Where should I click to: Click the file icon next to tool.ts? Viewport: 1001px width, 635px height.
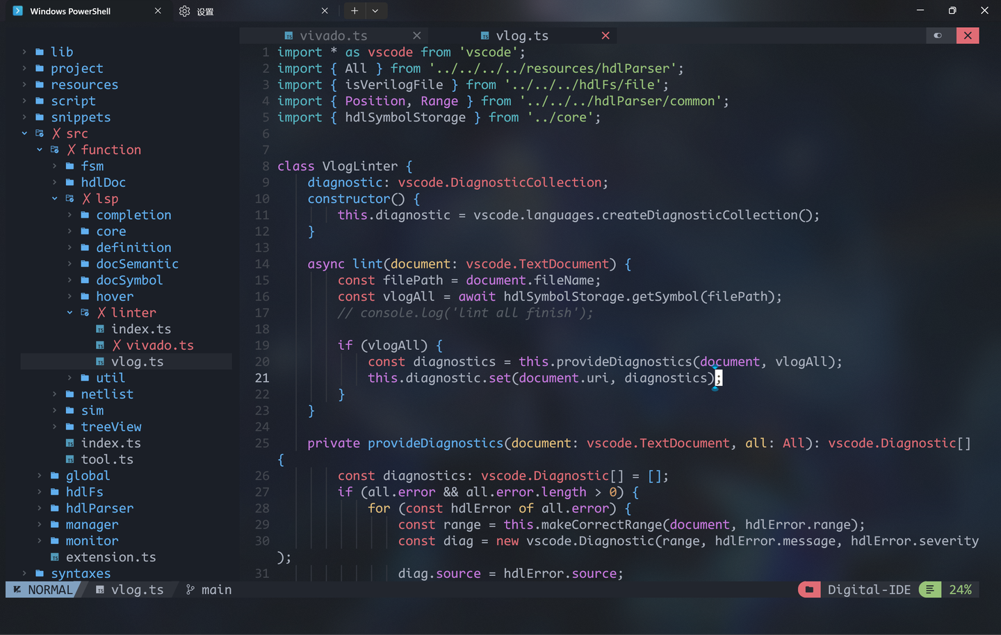pyautogui.click(x=70, y=459)
